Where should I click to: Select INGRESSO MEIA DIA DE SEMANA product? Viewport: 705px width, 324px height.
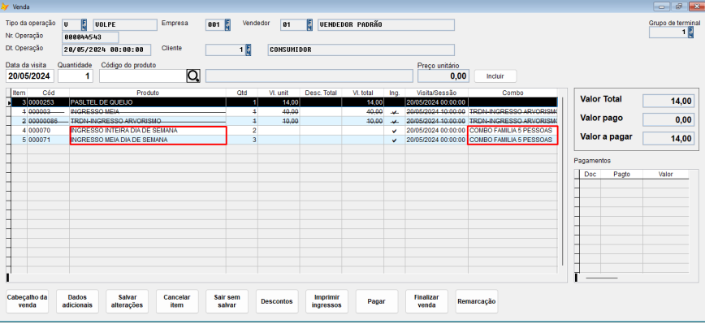tap(148, 140)
